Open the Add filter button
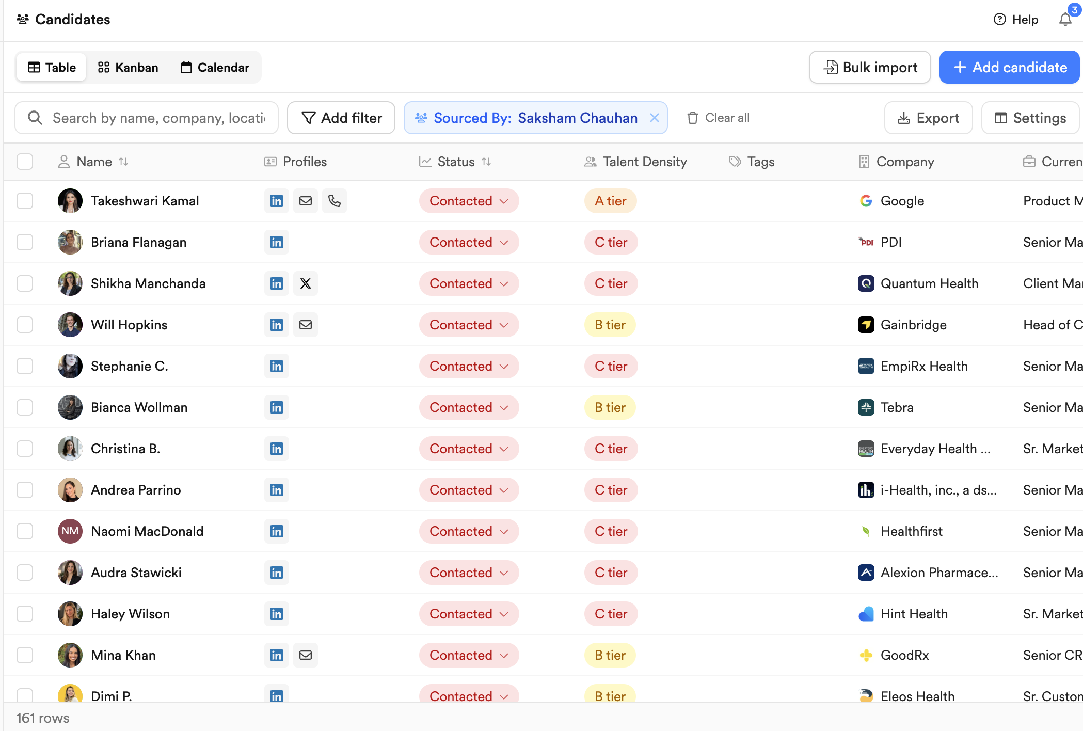 [x=341, y=118]
